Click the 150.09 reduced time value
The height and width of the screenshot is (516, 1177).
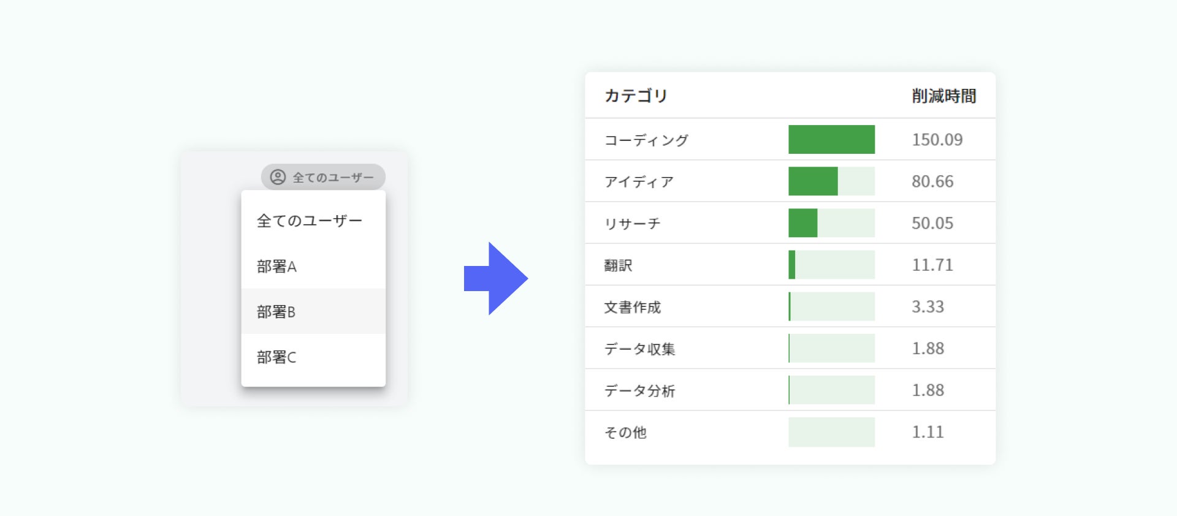pos(937,140)
